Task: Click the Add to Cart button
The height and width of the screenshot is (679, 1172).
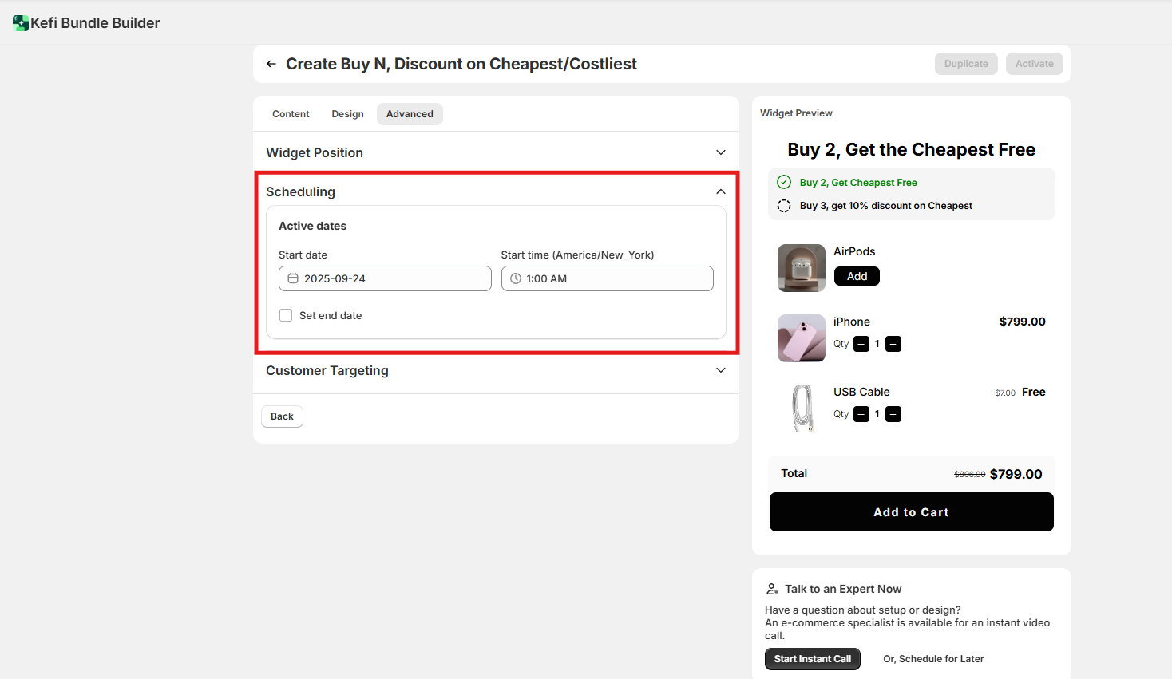Action: 911,512
